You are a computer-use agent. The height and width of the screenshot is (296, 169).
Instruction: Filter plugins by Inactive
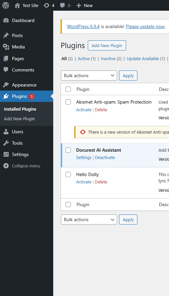[108, 59]
